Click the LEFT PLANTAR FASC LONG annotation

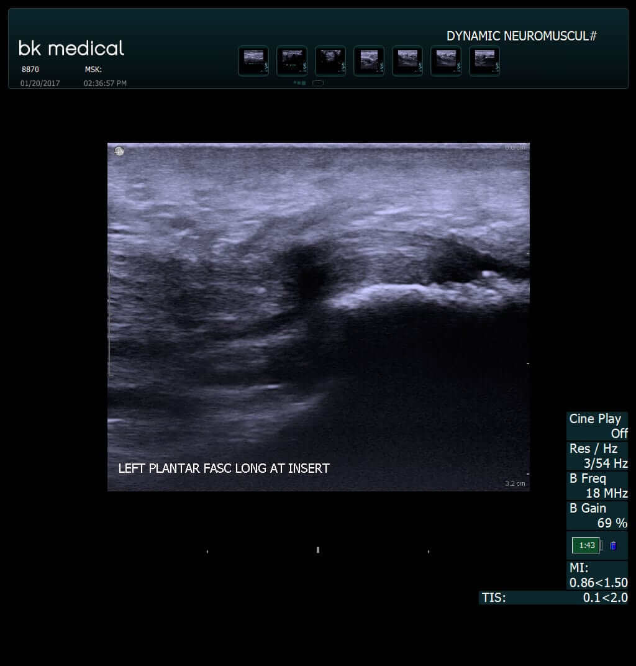(x=224, y=468)
